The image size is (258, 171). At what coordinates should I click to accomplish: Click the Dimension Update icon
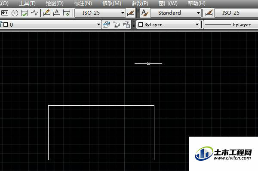click(67, 13)
